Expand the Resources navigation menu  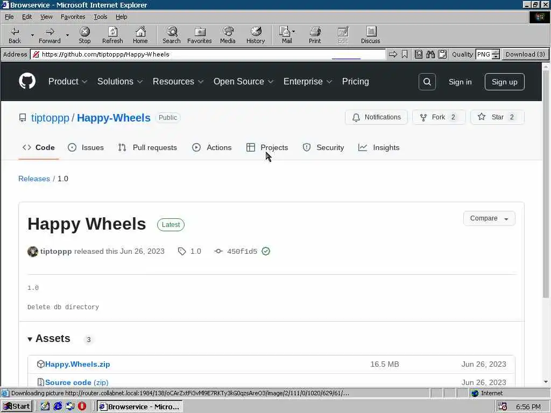point(178,82)
